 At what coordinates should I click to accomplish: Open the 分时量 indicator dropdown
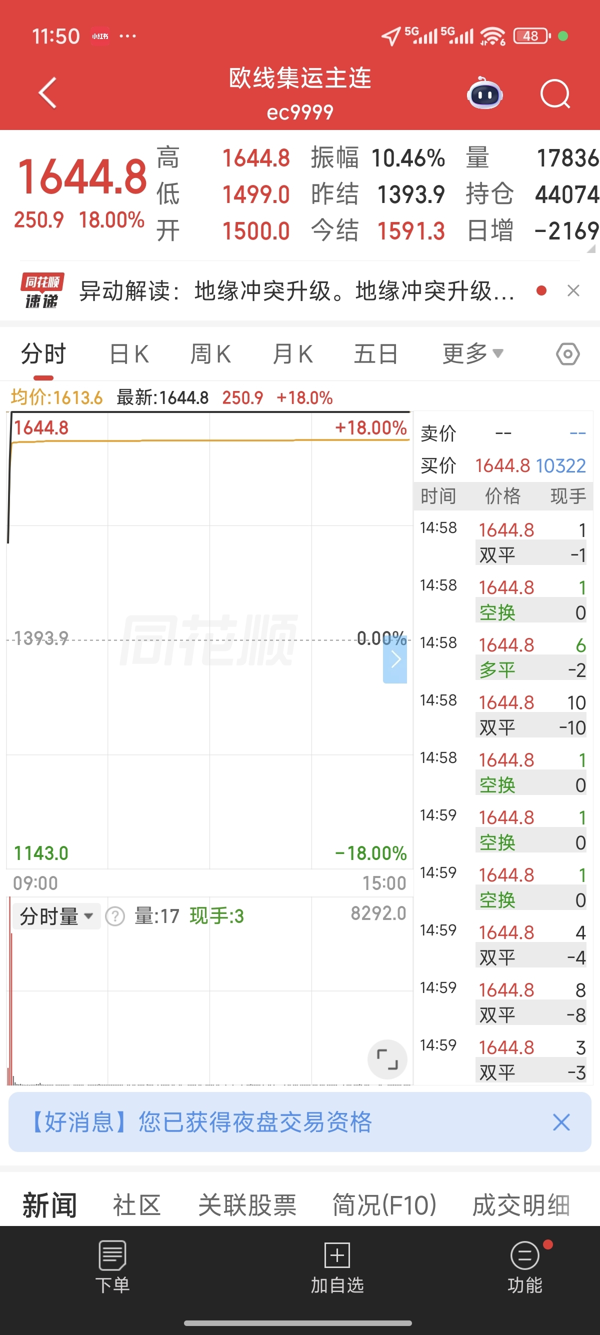(56, 916)
